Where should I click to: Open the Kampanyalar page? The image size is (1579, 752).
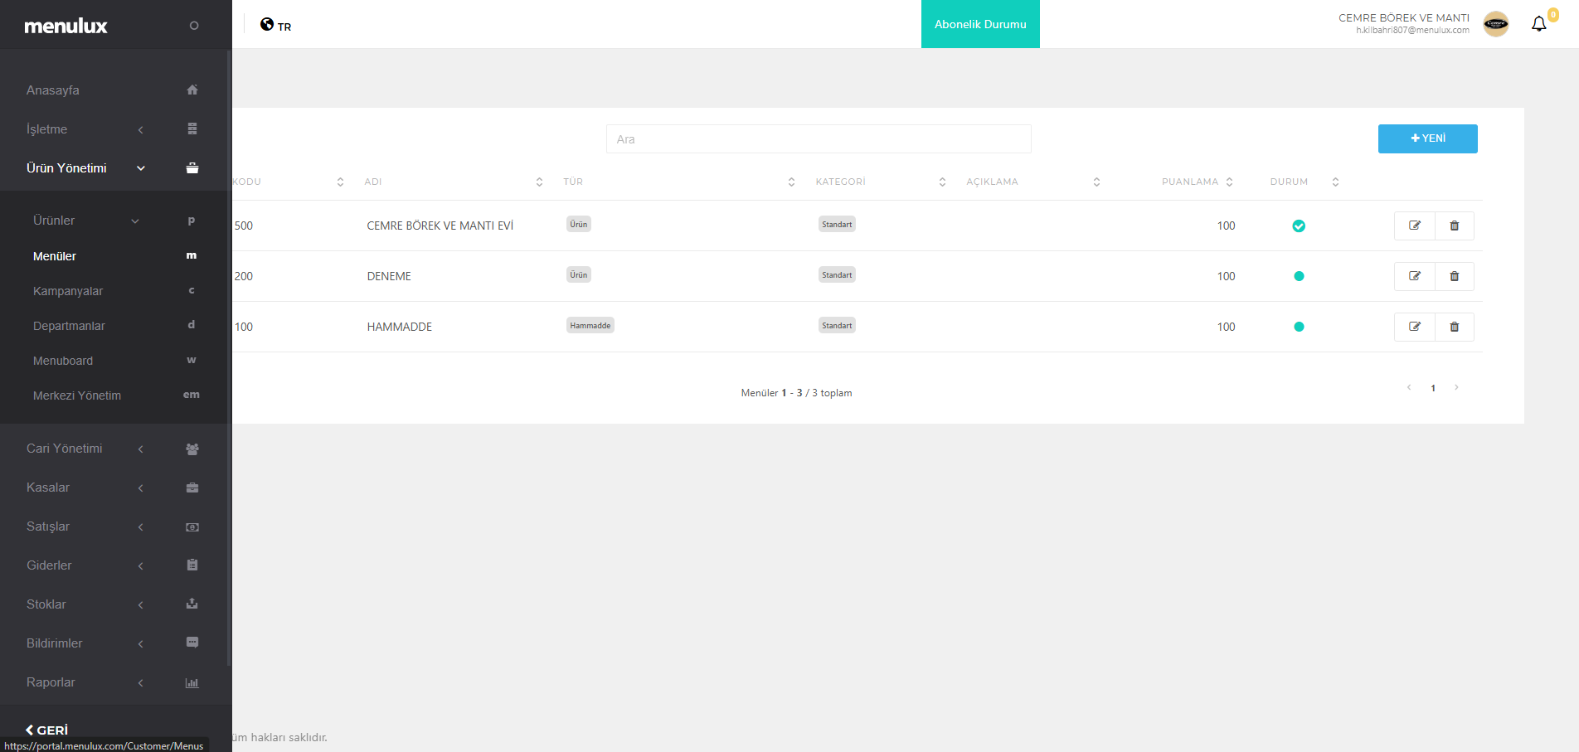(68, 291)
